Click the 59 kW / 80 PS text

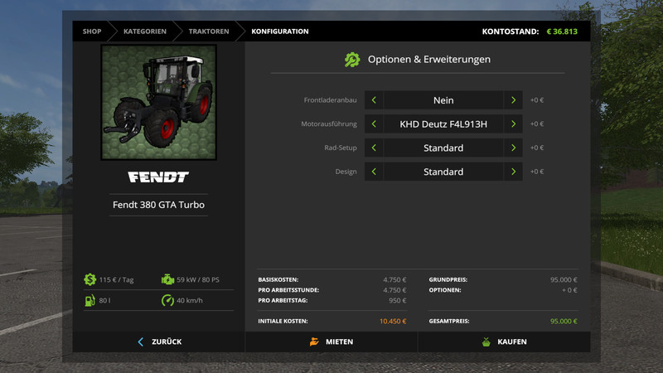(x=198, y=279)
